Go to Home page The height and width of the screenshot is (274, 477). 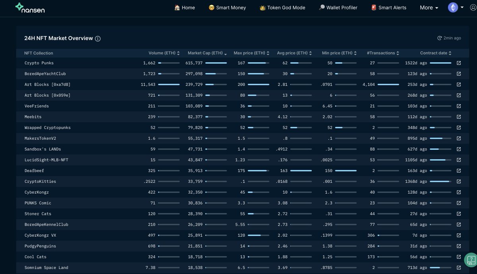pos(184,8)
